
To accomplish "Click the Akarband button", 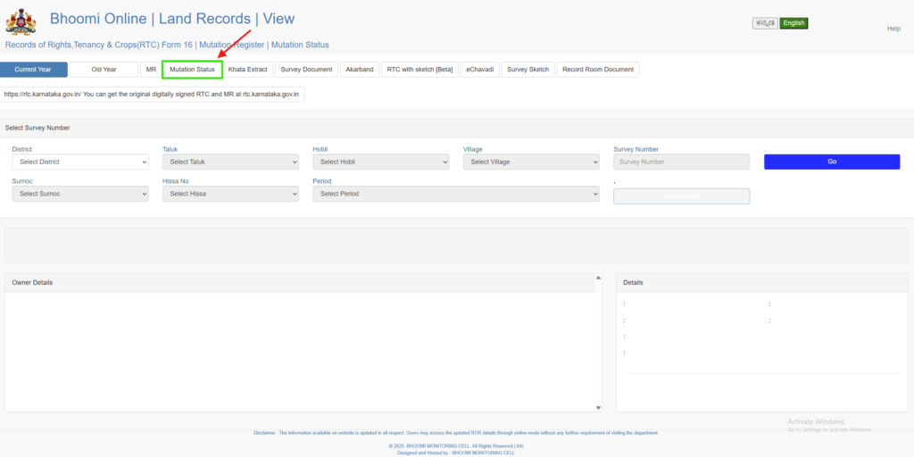I will point(360,70).
